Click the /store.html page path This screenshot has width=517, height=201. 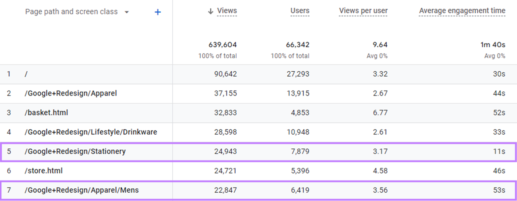coord(43,171)
